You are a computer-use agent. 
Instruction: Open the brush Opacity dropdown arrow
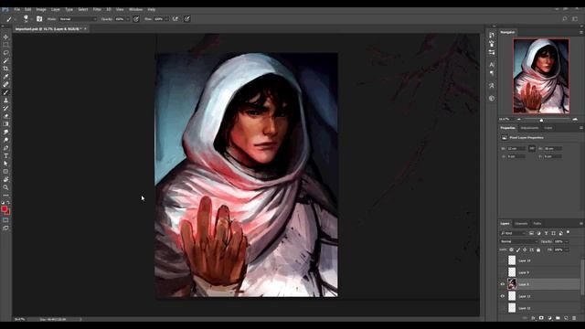tap(128, 19)
